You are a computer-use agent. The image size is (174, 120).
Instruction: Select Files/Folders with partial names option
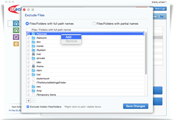[94, 24]
